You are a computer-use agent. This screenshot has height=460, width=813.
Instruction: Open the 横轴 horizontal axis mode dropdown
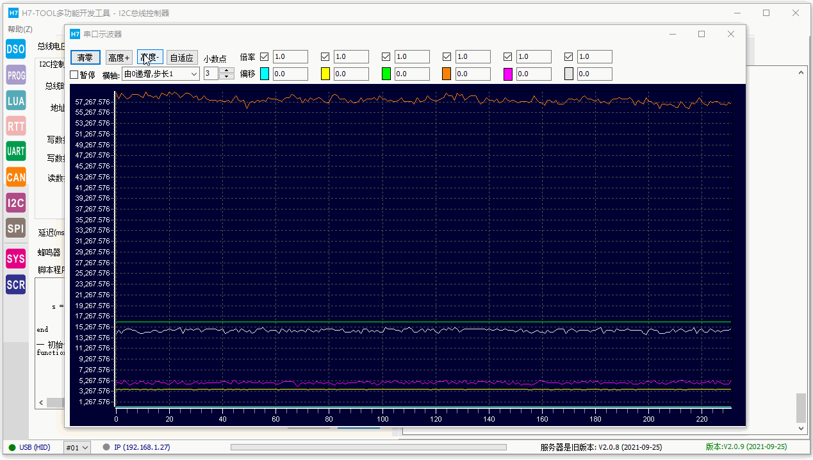coord(161,74)
